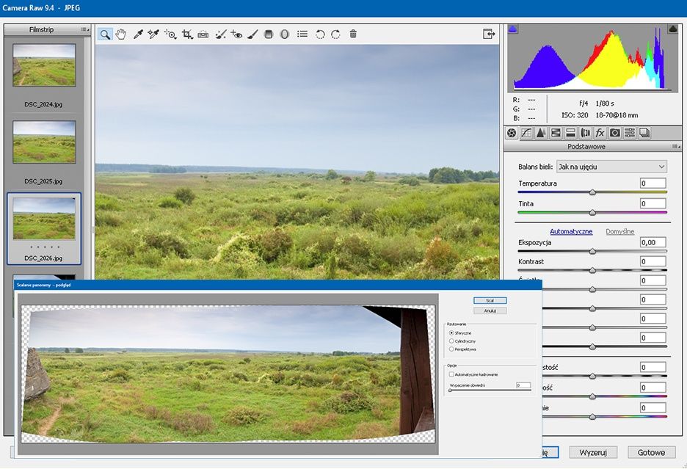Rotate image 90° counterclockwise
687x469 pixels.
pyautogui.click(x=320, y=34)
